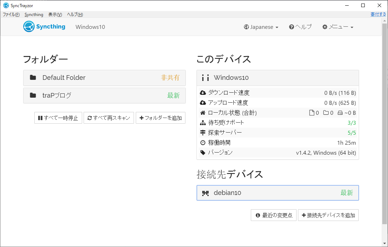
Task: Click the debian10 device identicon
Action: (205, 193)
